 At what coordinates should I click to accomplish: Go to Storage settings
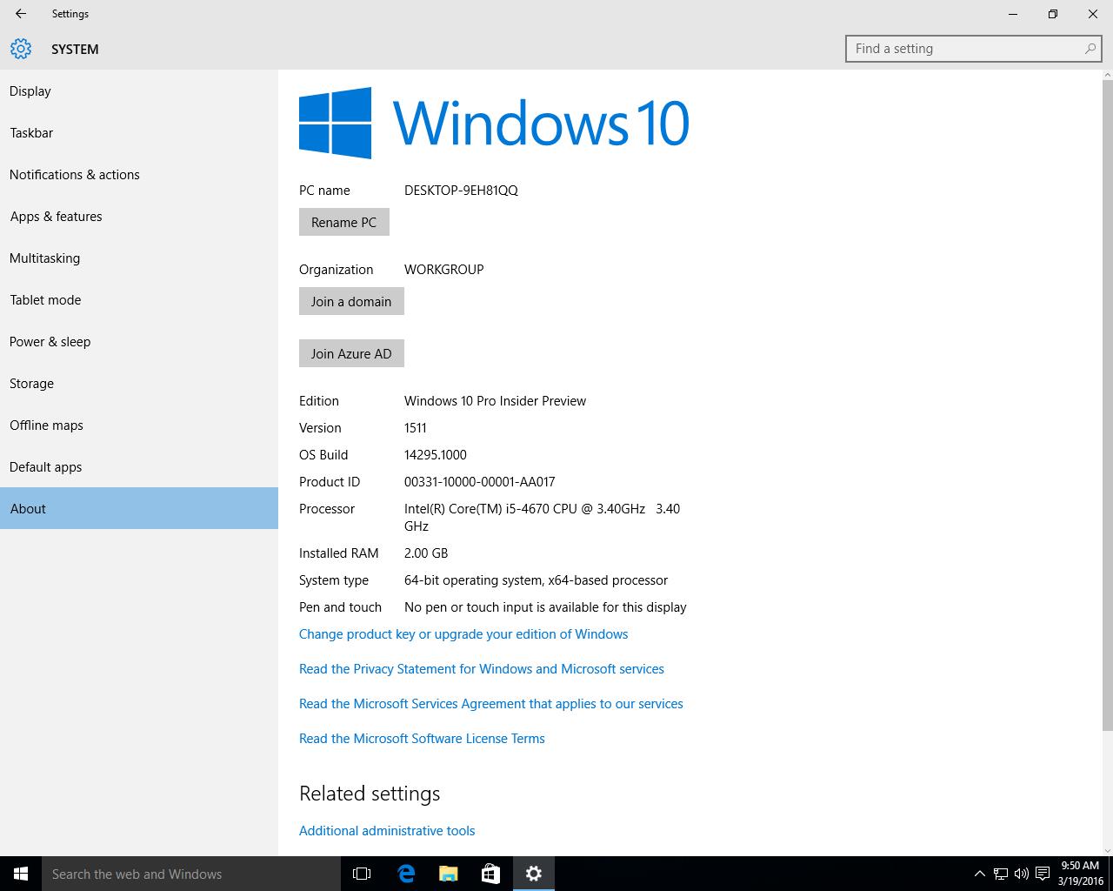139,383
